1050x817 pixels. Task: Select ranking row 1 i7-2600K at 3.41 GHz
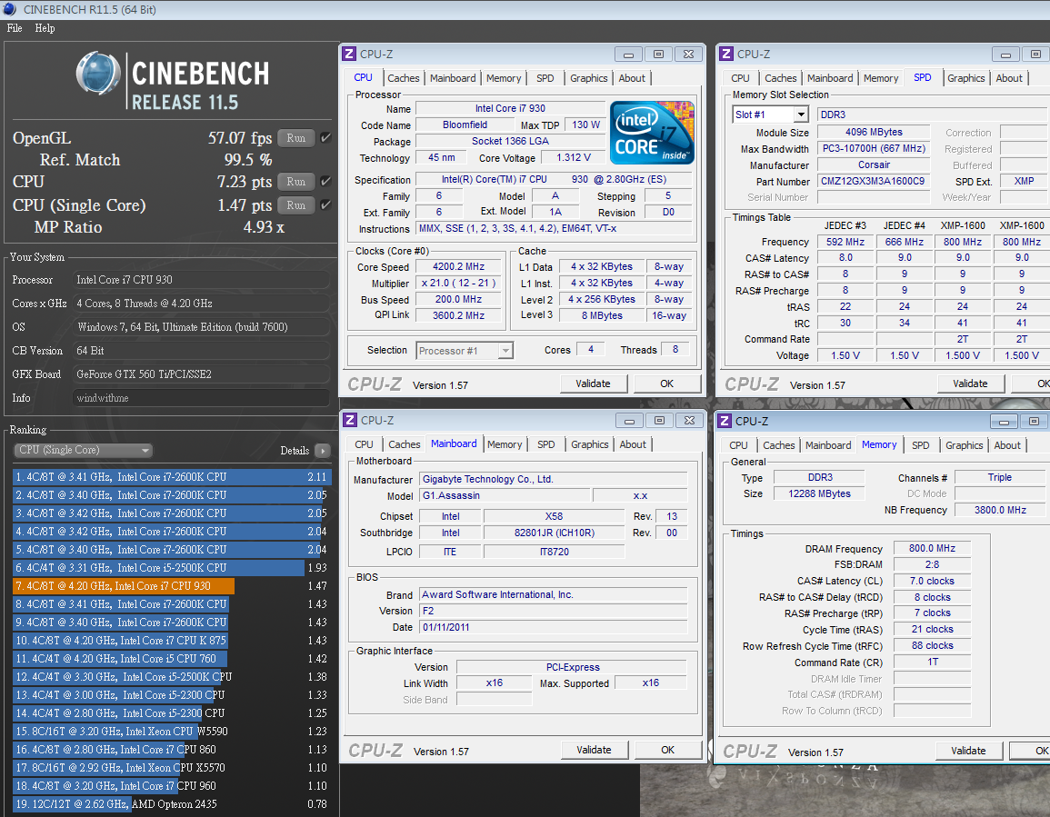coord(170,477)
